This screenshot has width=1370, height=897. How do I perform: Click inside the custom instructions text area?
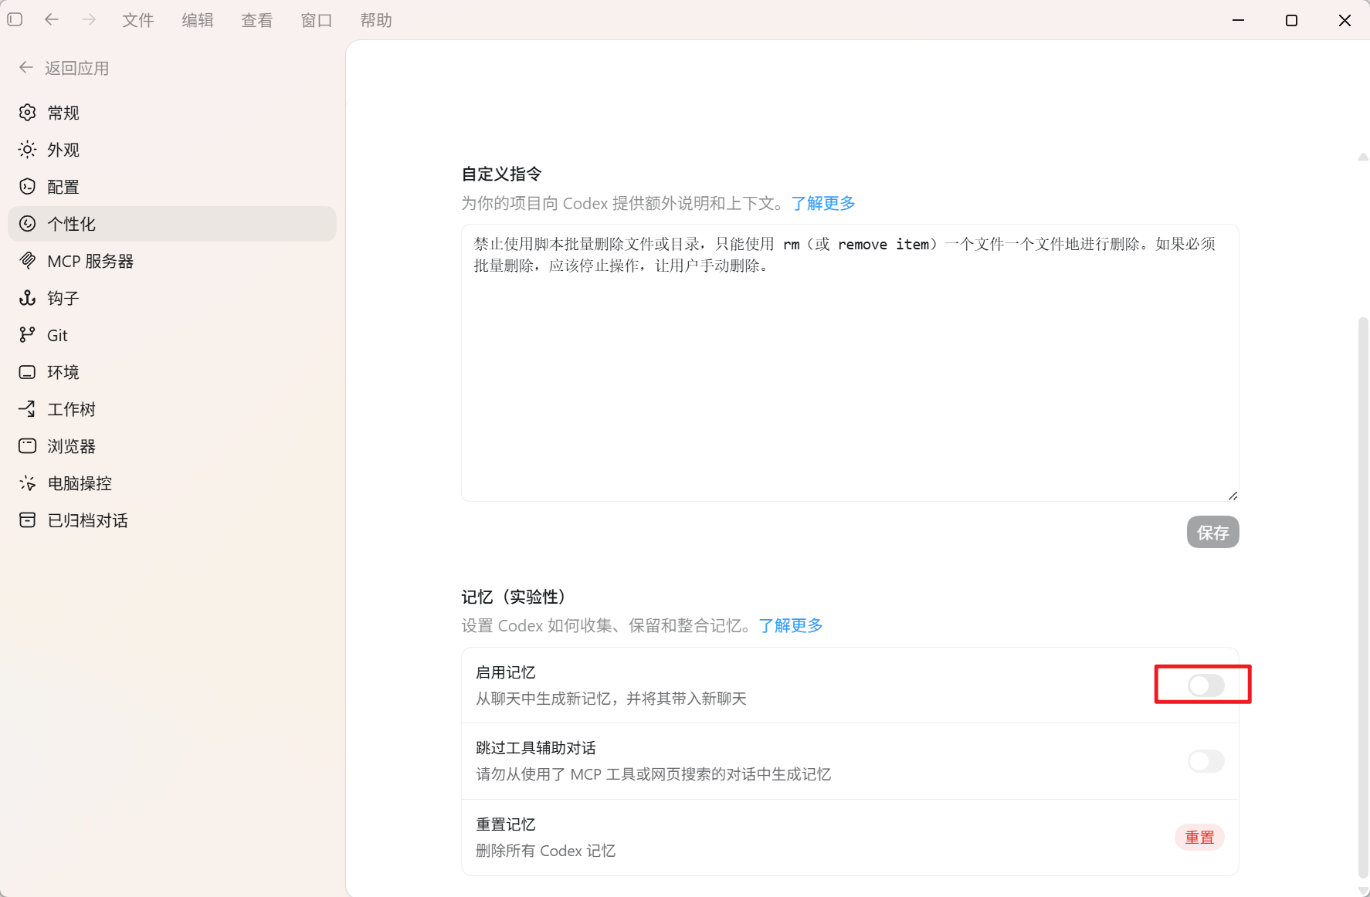850,363
